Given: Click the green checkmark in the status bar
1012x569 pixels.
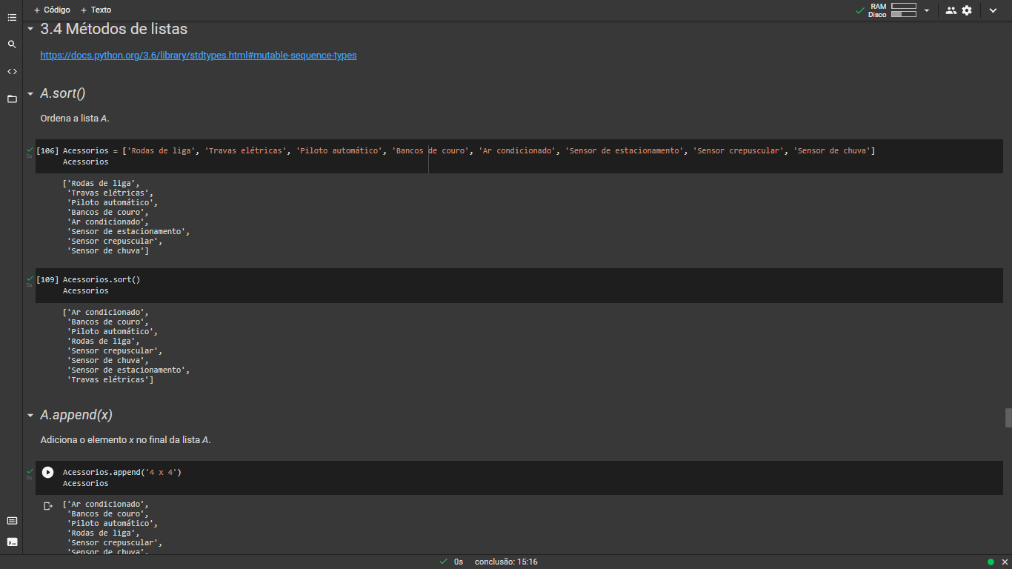Looking at the screenshot, I should (x=443, y=562).
